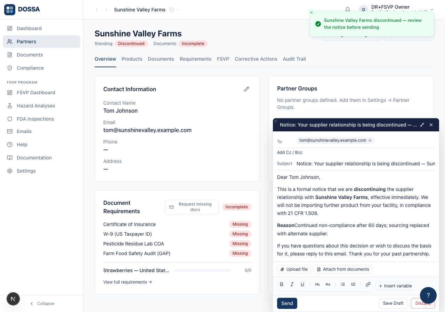Viewport: 445px width, 312px height.
Task: Insert a hyperlink
Action: [368, 284]
